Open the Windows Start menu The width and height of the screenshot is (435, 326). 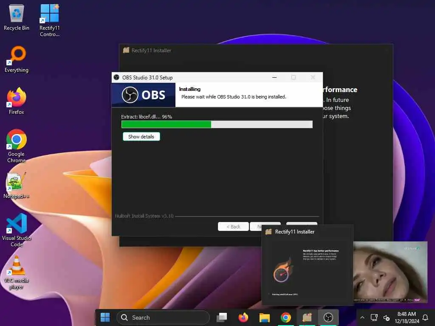point(105,318)
